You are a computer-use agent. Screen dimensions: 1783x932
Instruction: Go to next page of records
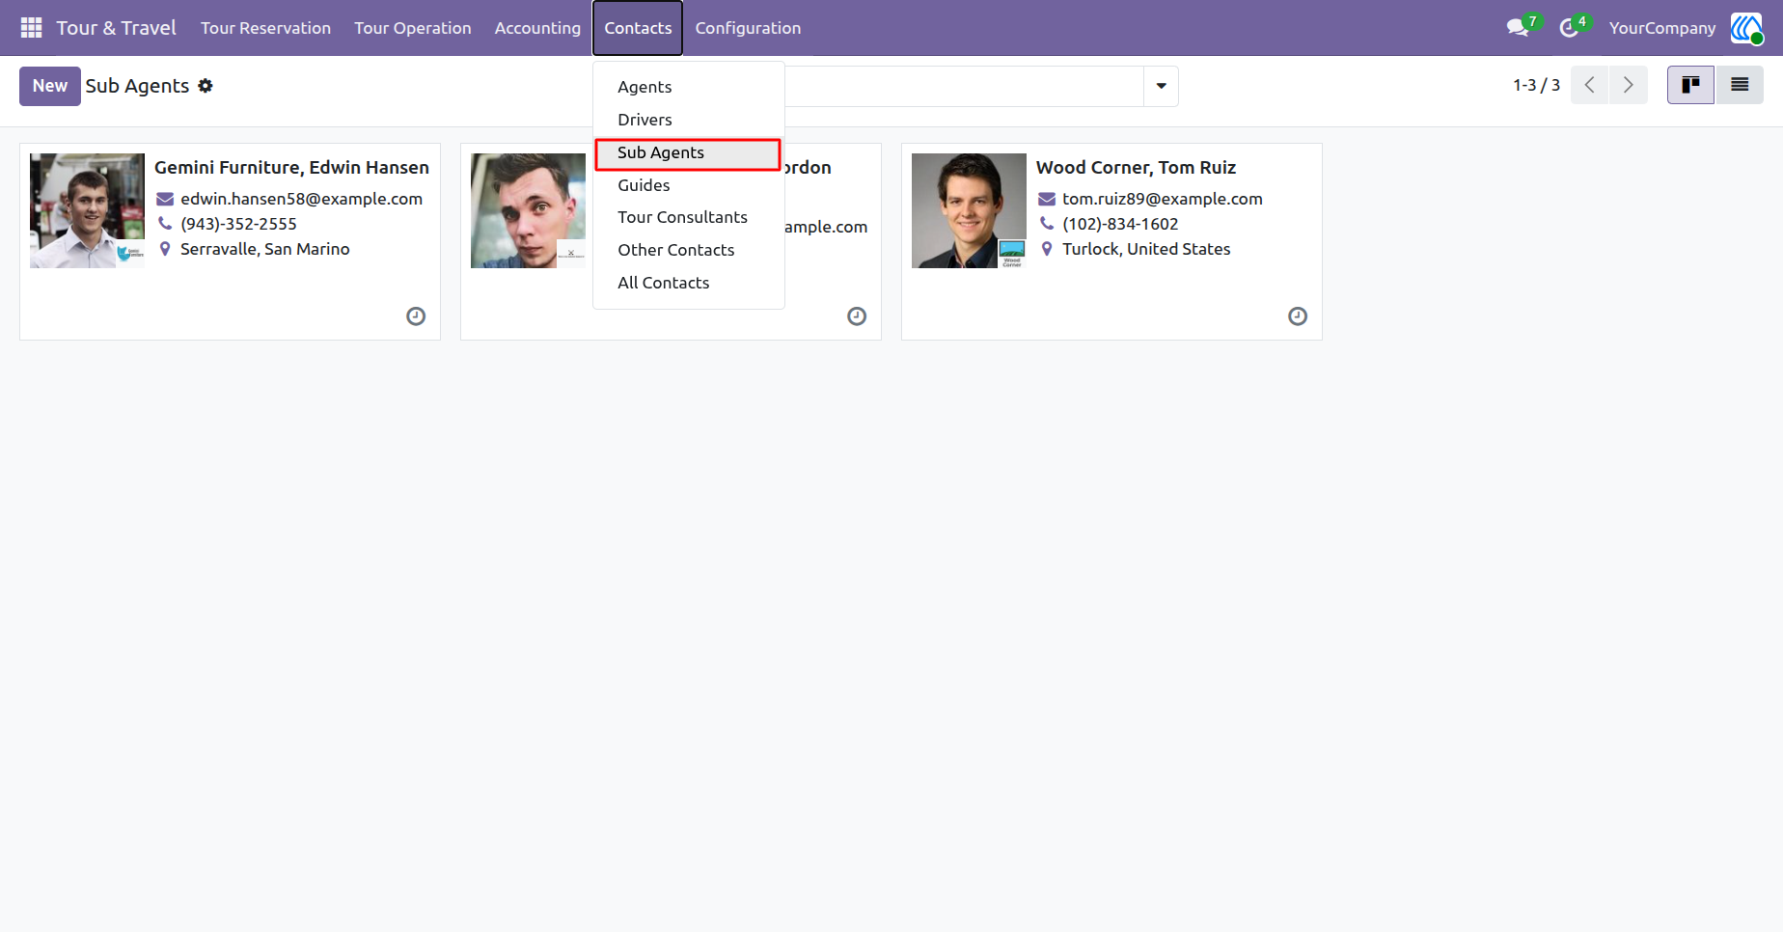(1629, 85)
